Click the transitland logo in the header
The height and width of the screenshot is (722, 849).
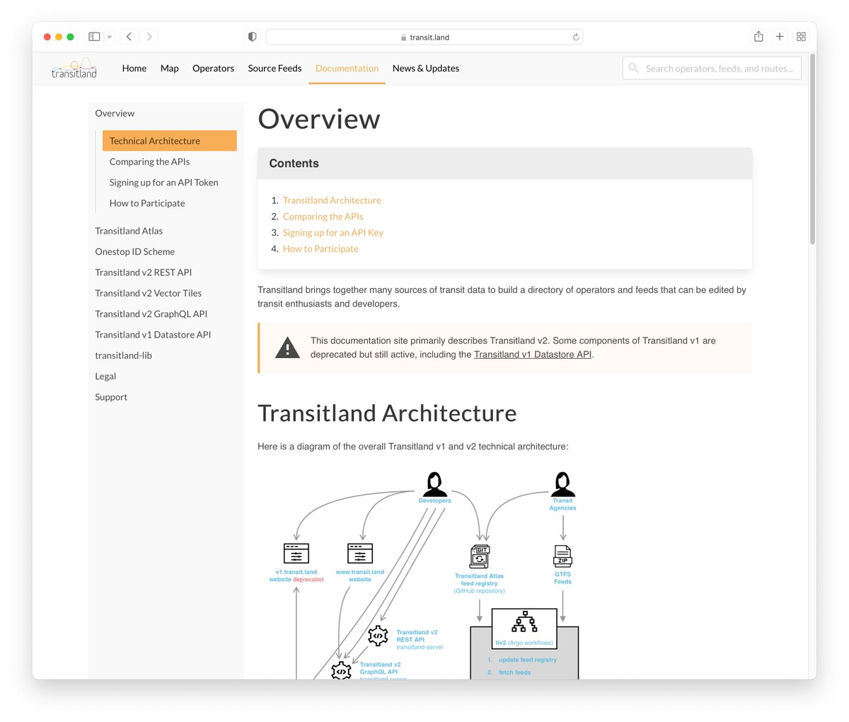tap(74, 68)
